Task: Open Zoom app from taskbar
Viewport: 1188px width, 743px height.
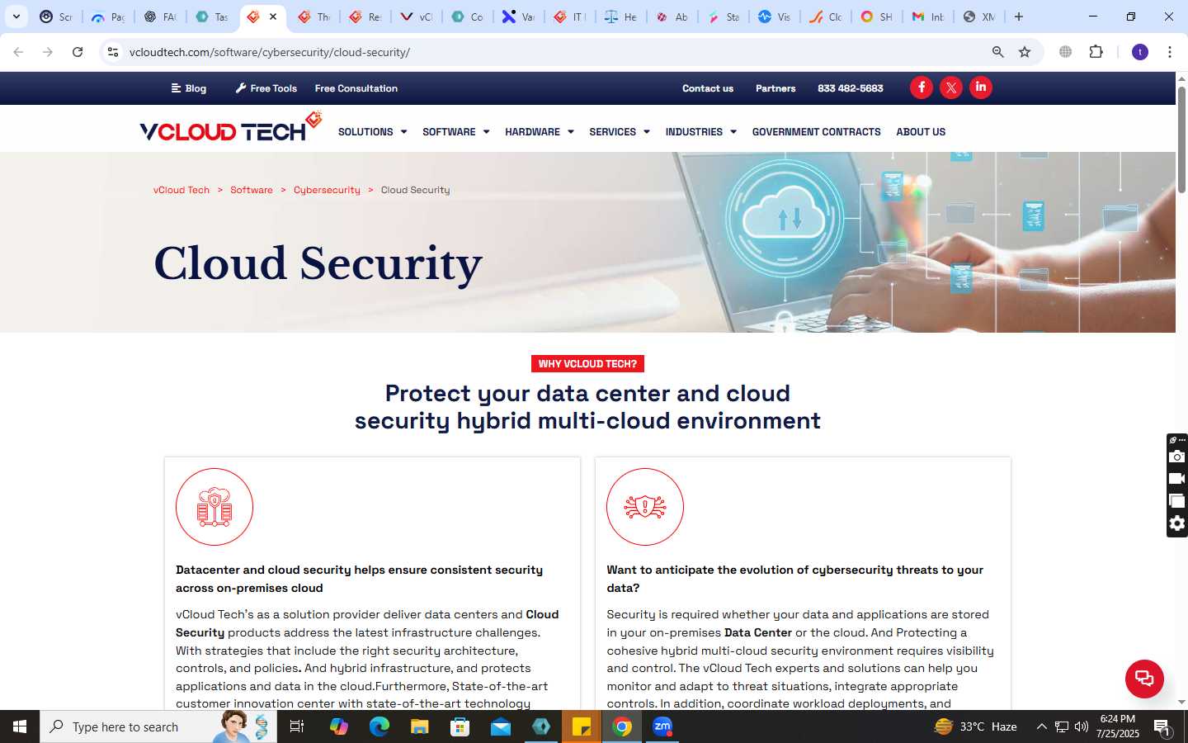Action: (x=662, y=726)
